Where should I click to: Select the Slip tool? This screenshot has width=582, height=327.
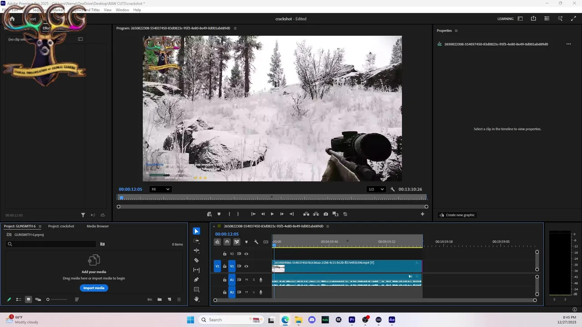[x=196, y=270]
